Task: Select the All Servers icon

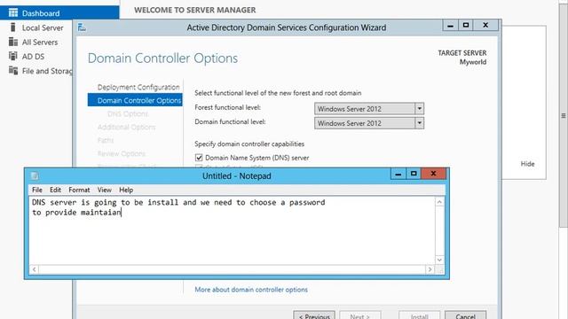Action: coord(13,42)
